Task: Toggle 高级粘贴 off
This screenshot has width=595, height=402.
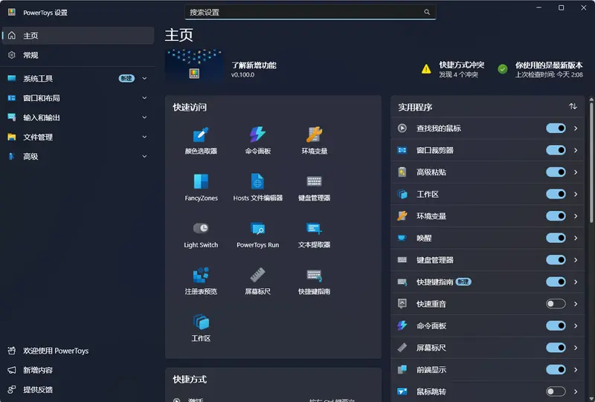Action: click(556, 172)
